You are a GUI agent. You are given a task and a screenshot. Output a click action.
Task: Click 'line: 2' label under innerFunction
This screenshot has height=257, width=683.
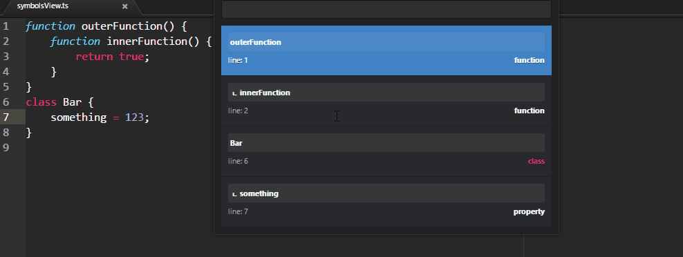(x=238, y=111)
